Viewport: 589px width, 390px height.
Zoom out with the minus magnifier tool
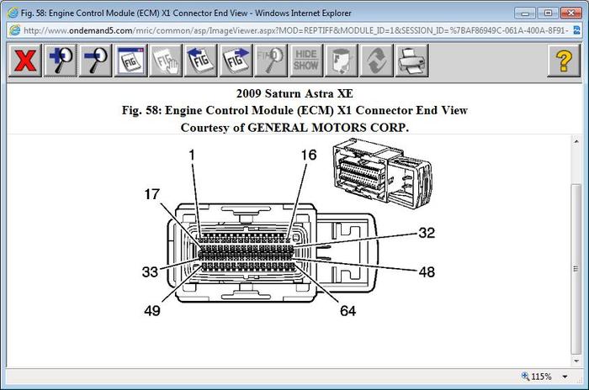click(x=95, y=61)
